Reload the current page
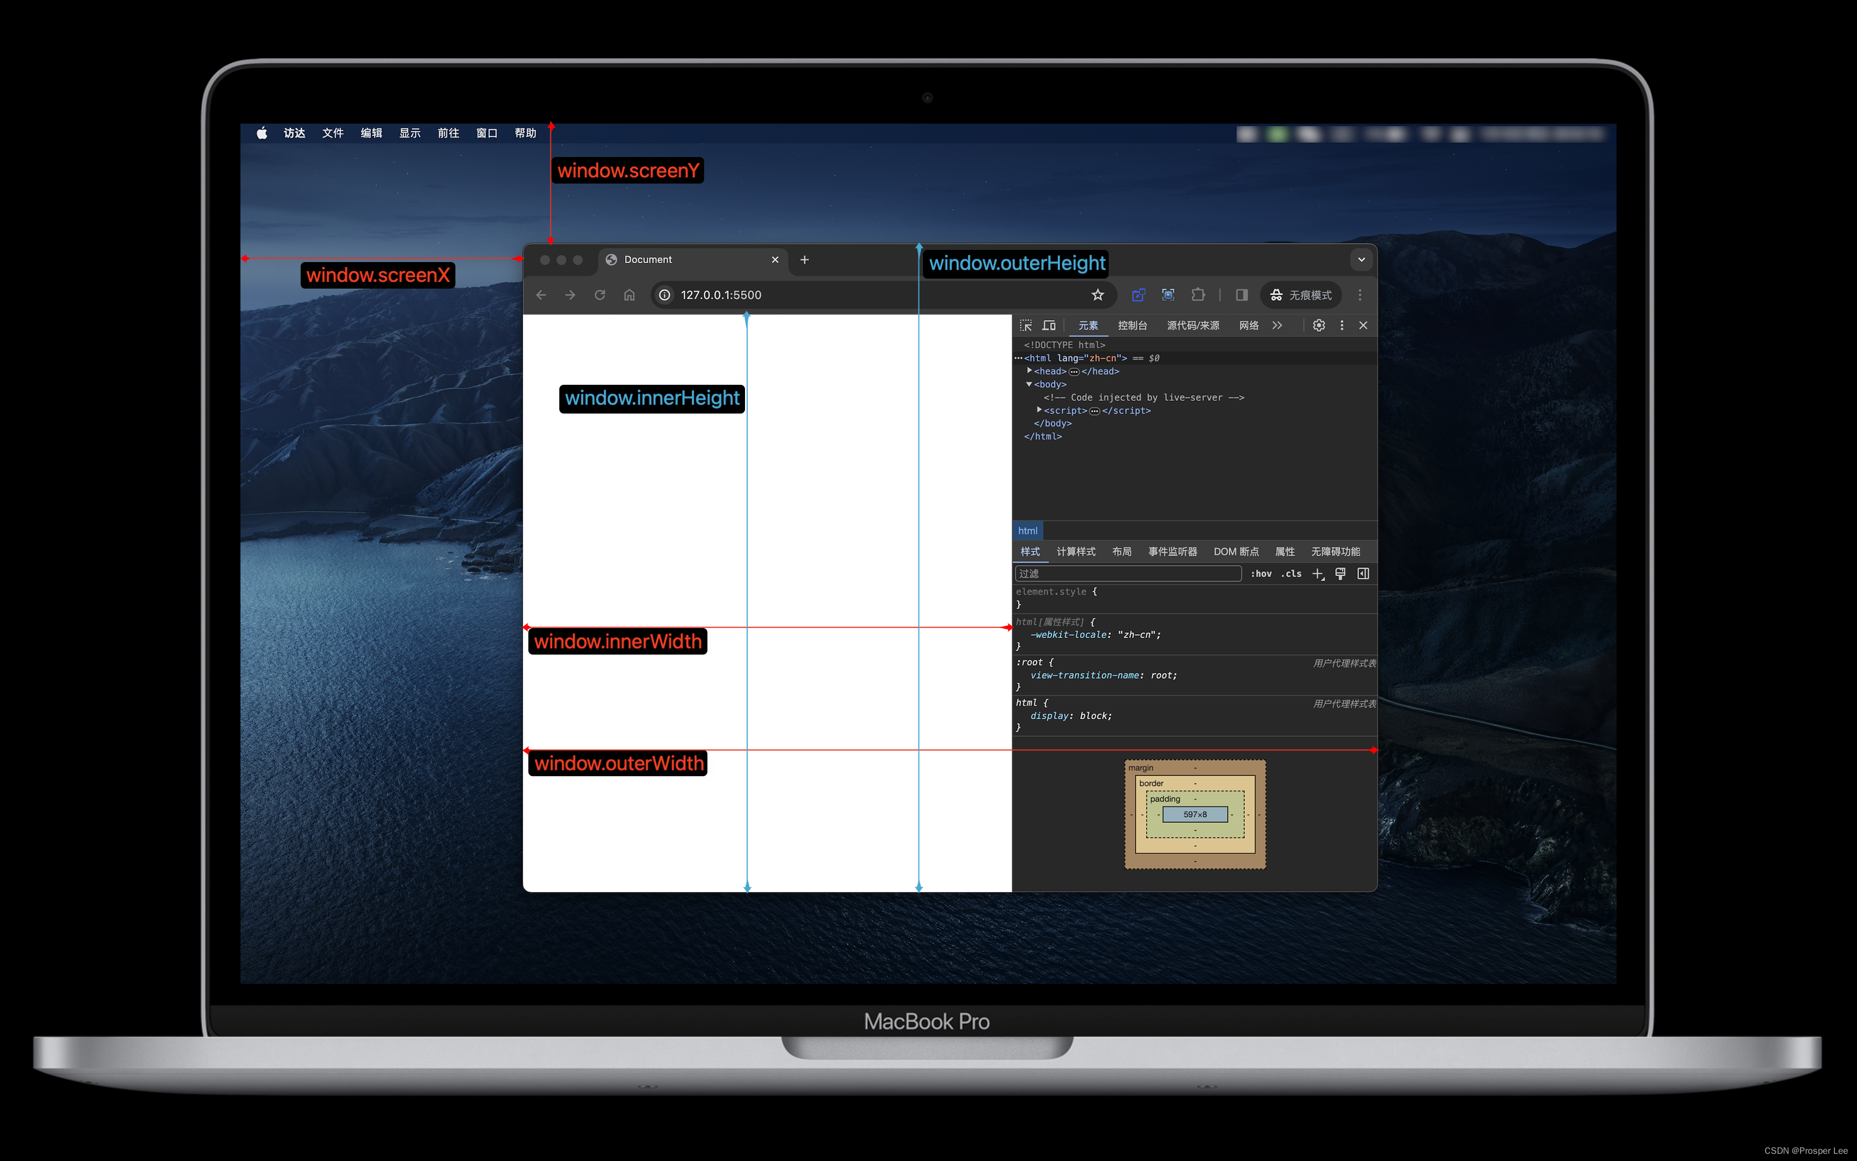The image size is (1857, 1161). (600, 295)
